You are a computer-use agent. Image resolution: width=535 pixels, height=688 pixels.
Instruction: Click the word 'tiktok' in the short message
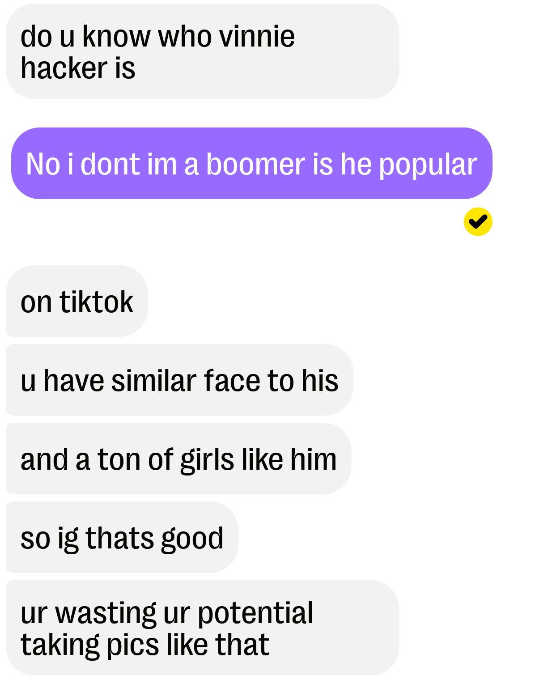[97, 302]
